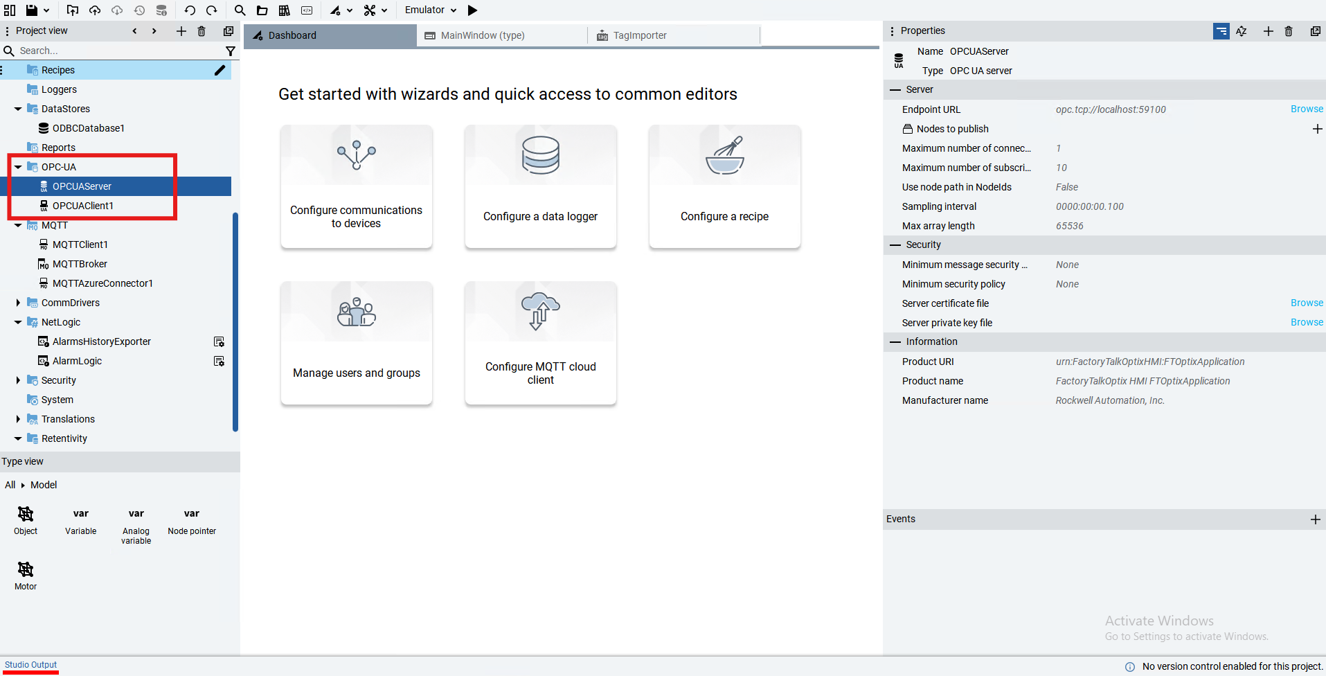Click the open folder icon in the toolbar
1326x676 pixels.
262,10
